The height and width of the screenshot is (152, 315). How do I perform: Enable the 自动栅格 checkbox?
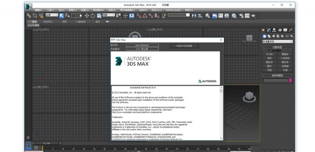[x=269, y=51]
